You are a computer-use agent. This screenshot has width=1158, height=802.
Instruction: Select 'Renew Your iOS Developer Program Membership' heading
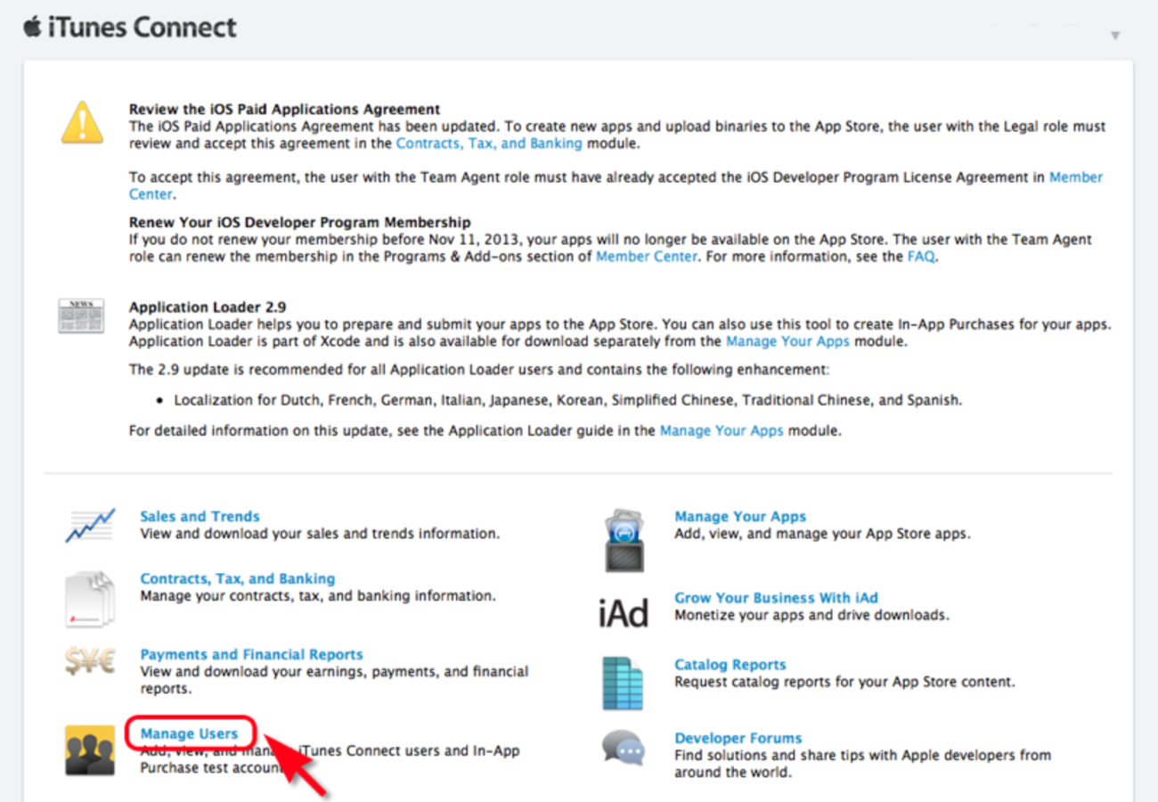point(300,222)
